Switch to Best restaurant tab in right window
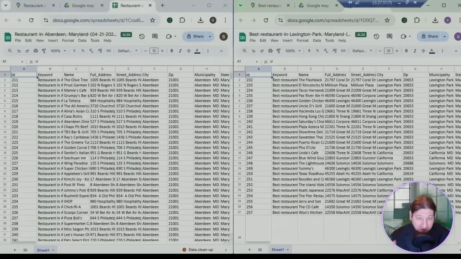 pos(269,5)
